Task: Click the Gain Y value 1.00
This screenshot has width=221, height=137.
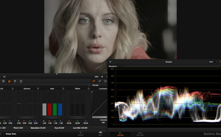Action: [x=44, y=123]
